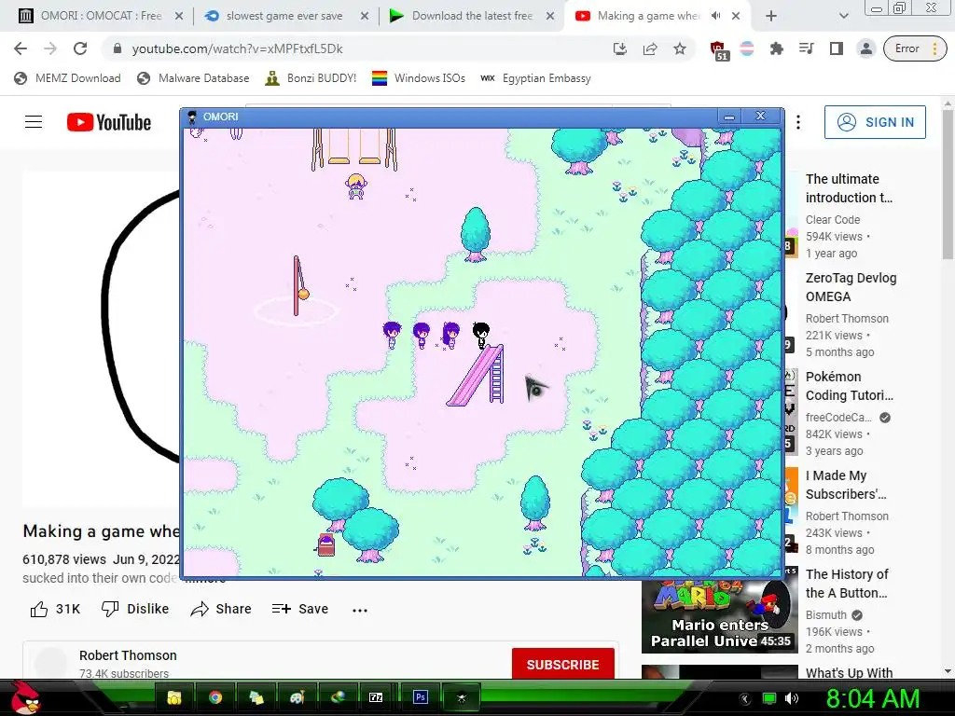
Task: Close the OMORI : OMOCAT tab
Action: 179,16
